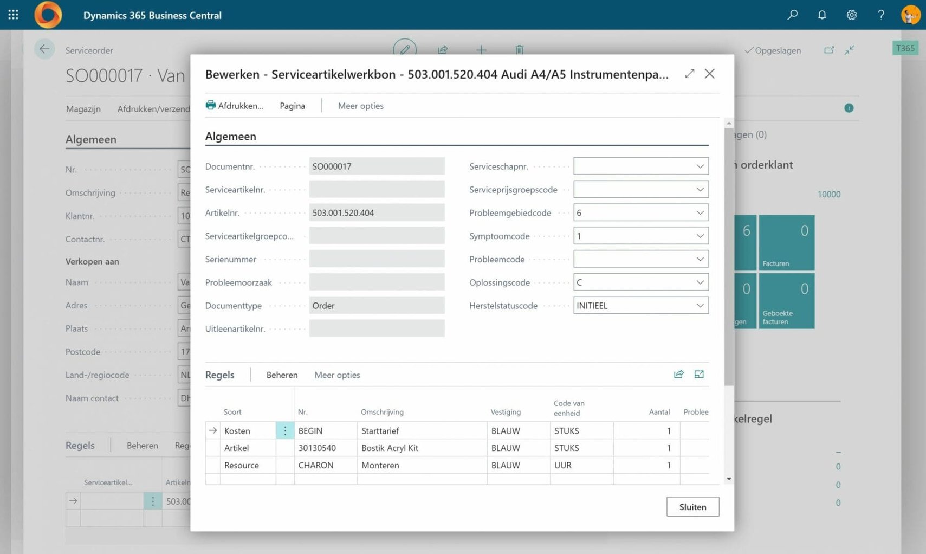Open Beheren menu in background Regels section
The height and width of the screenshot is (554, 926).
coord(143,445)
